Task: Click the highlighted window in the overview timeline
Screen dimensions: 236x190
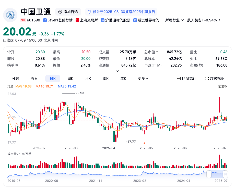Action: pyautogui.click(x=217, y=174)
